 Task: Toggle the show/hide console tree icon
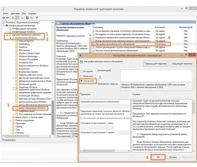point(17,18)
